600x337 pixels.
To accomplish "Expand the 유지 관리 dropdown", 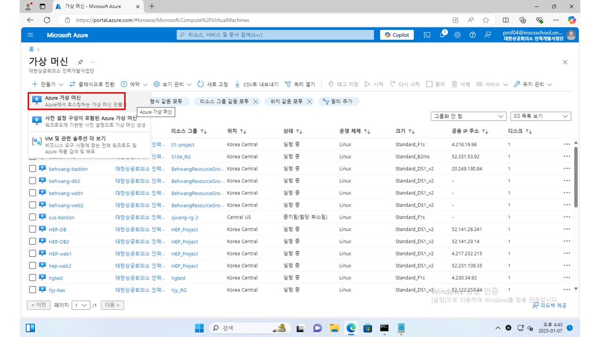I will (x=533, y=84).
